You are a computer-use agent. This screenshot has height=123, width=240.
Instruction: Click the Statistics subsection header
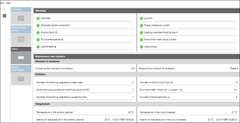pos(137,74)
